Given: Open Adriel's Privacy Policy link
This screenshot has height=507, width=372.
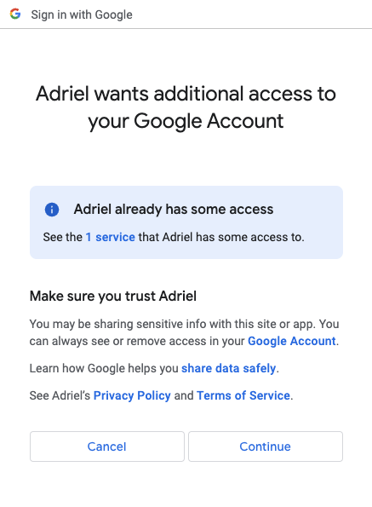Looking at the screenshot, I should click(x=132, y=395).
